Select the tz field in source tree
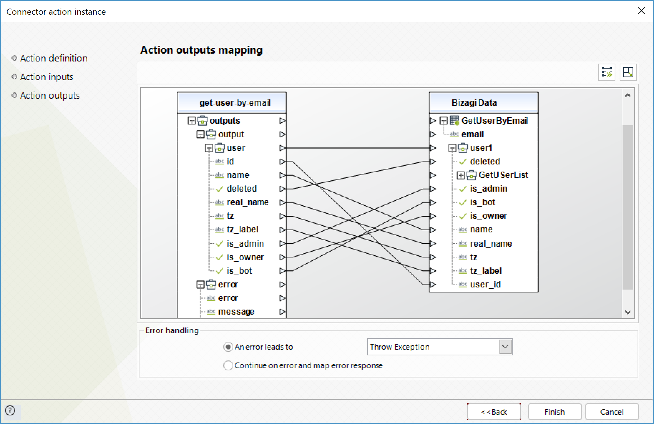 pyautogui.click(x=230, y=216)
